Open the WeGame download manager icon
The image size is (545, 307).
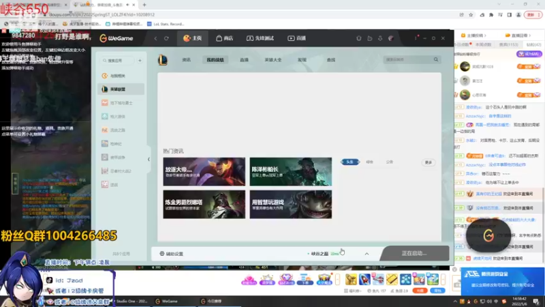point(380,38)
